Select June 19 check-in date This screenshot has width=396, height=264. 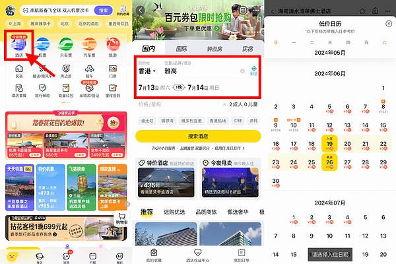(x=329, y=143)
